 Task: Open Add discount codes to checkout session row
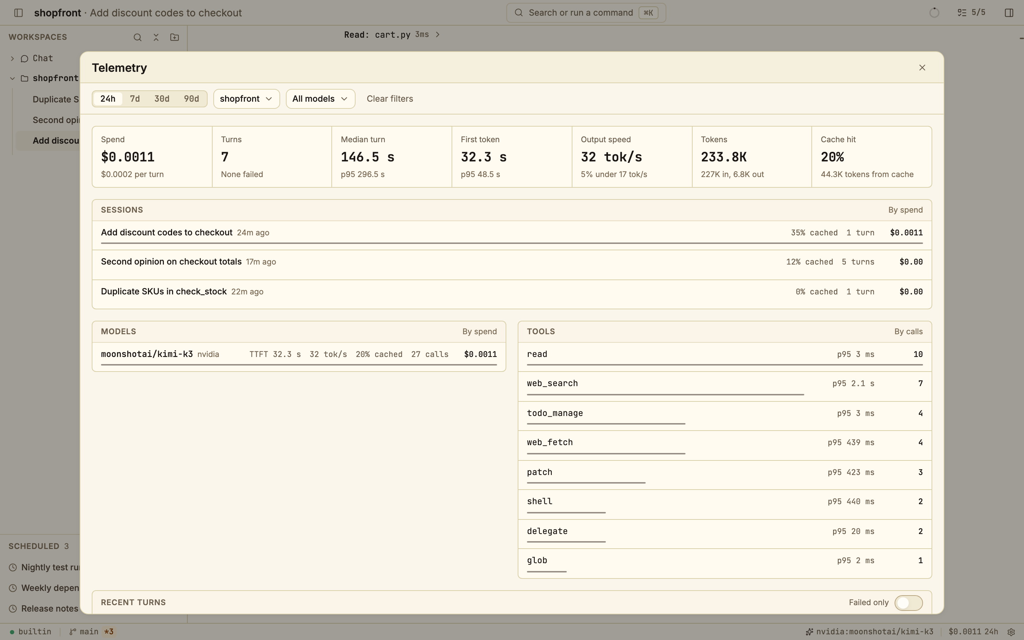pyautogui.click(x=512, y=235)
